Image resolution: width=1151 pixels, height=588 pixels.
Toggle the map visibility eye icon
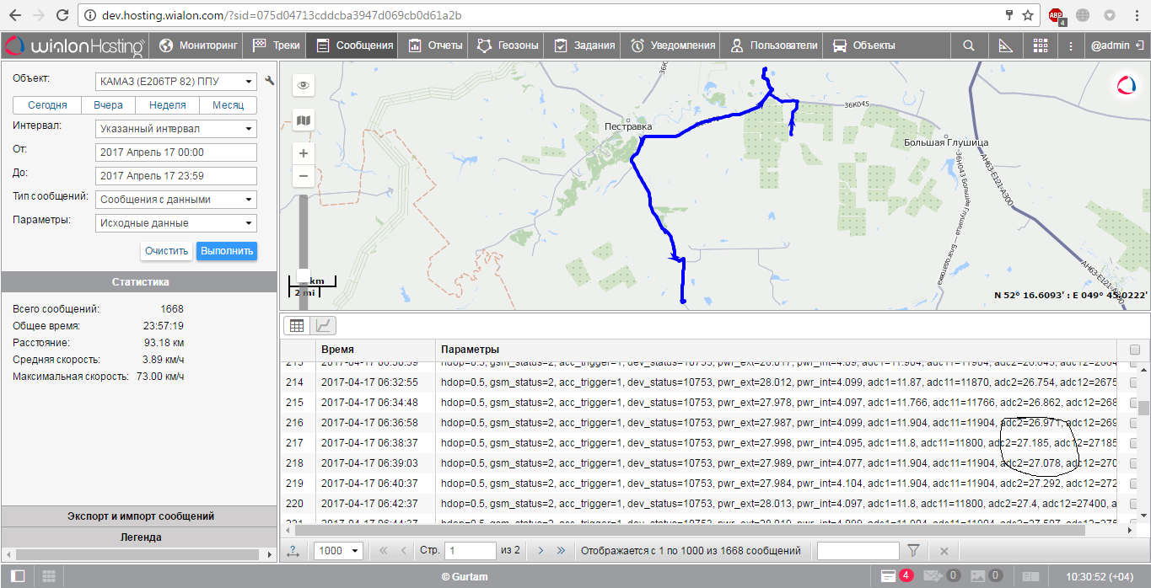[304, 85]
